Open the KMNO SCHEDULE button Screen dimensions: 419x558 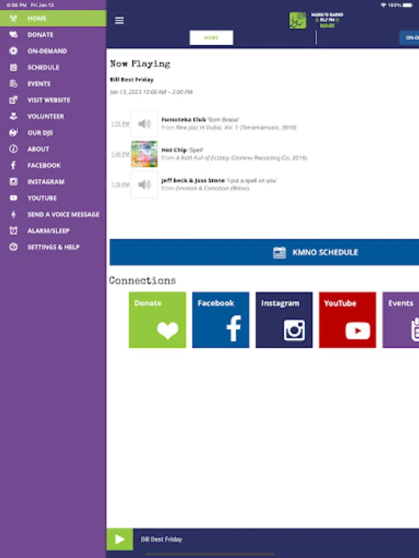tap(264, 252)
